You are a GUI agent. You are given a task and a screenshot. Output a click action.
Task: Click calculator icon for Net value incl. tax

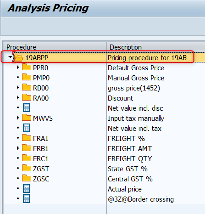[x=26, y=128]
